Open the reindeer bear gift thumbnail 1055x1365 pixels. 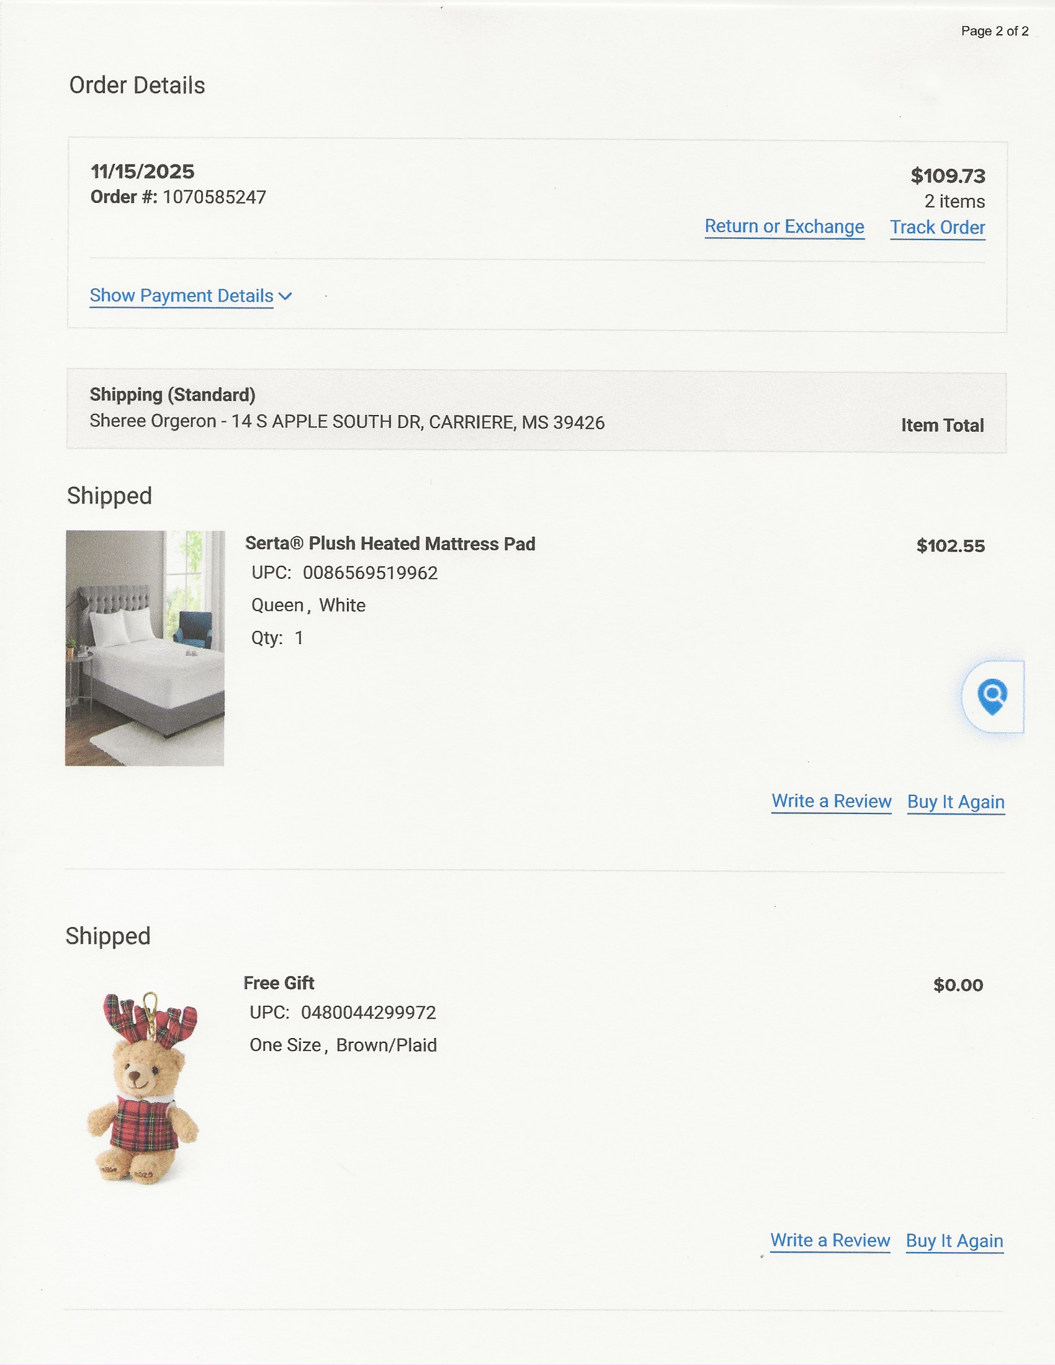(144, 1088)
